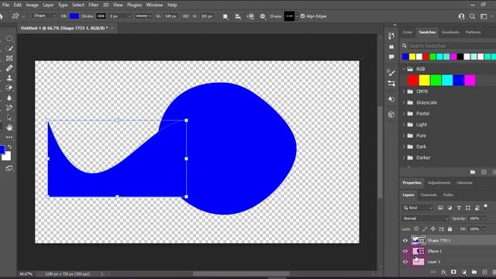Hide the Shape 7755 1 layer
This screenshot has width=496, height=279.
(x=405, y=240)
